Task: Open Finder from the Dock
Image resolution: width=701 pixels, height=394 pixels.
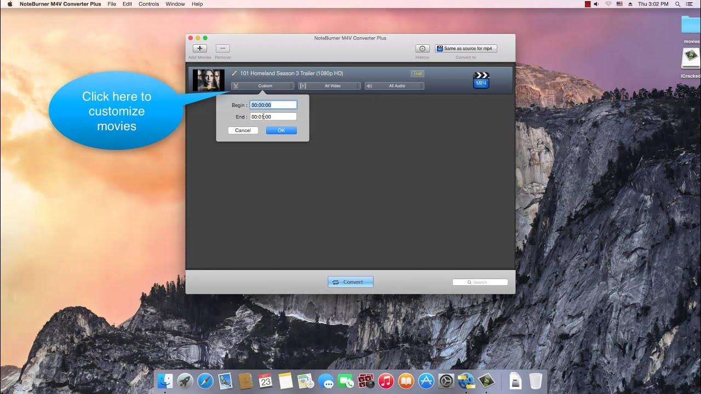Action: click(x=165, y=380)
